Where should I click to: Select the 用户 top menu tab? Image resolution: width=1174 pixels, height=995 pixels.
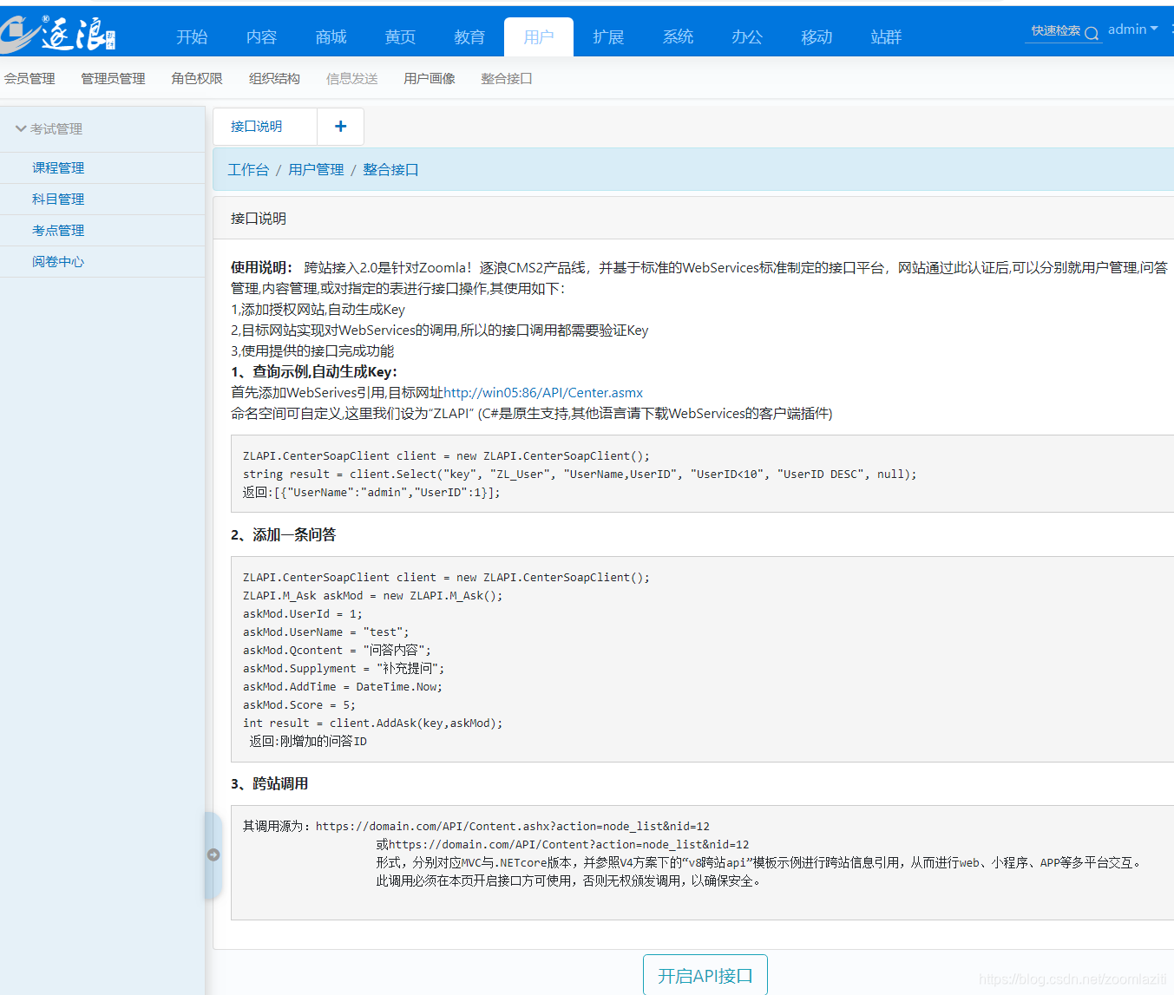coord(539,37)
